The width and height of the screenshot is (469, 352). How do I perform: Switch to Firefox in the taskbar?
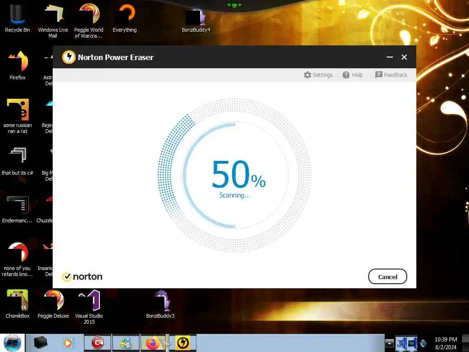[x=154, y=343]
